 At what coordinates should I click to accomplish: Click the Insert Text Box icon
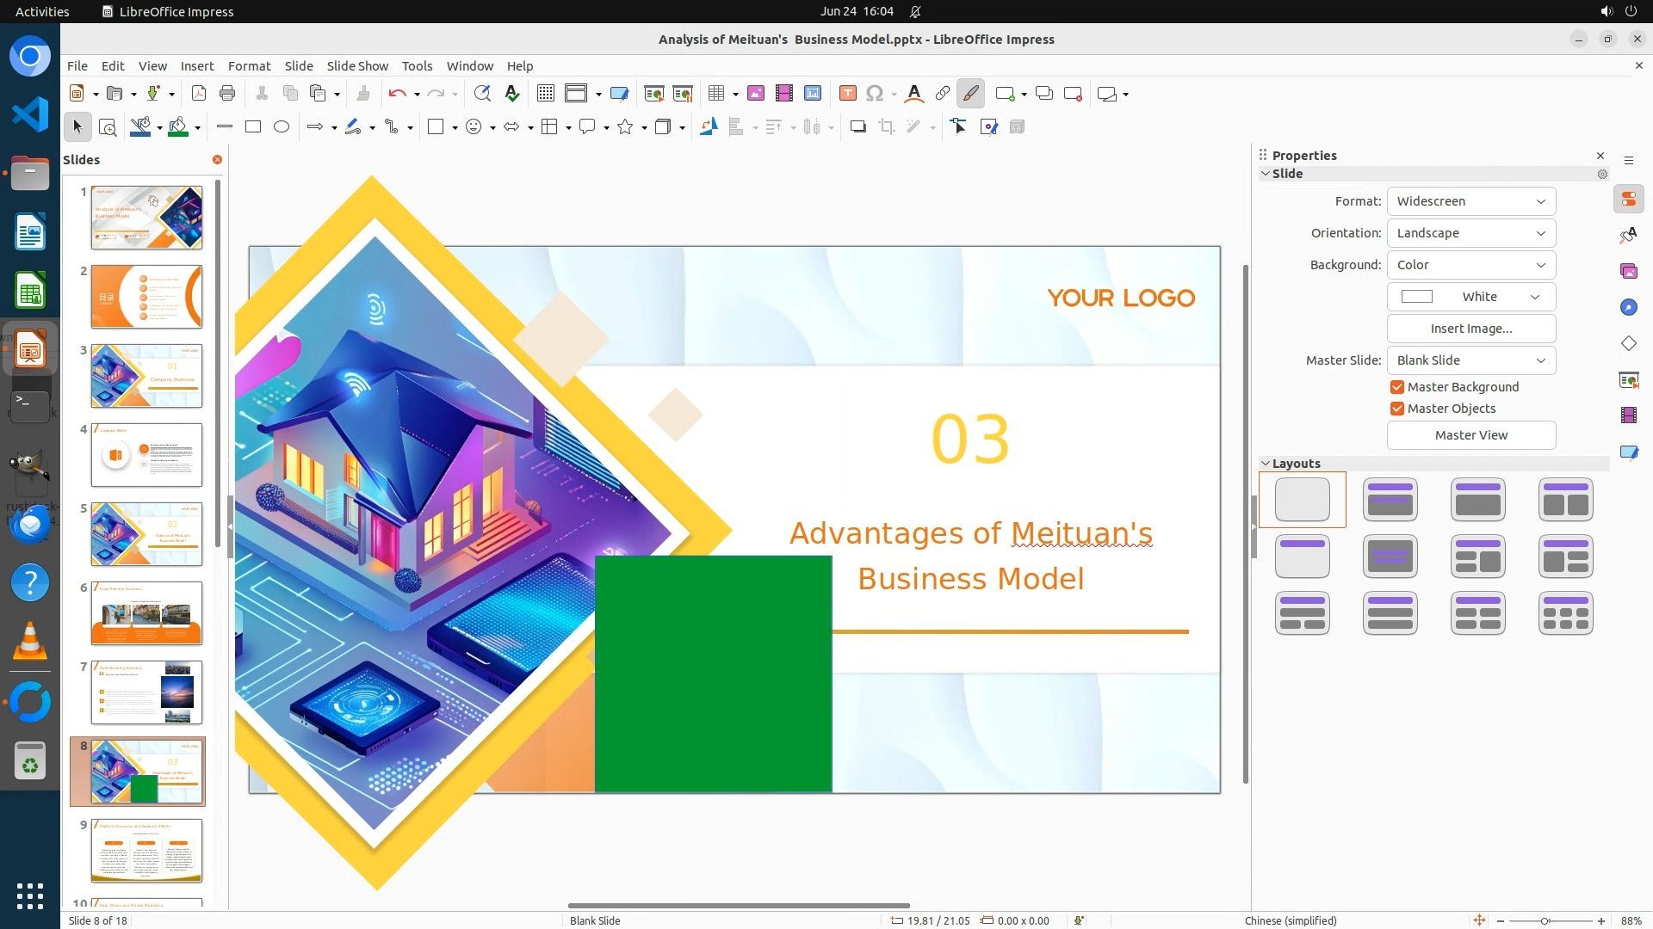tap(847, 94)
